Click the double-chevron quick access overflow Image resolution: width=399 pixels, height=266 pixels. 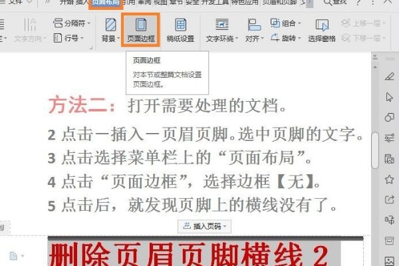click(x=47, y=2)
